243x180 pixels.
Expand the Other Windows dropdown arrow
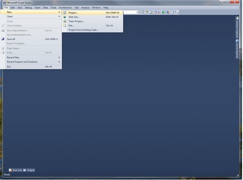click(175, 12)
